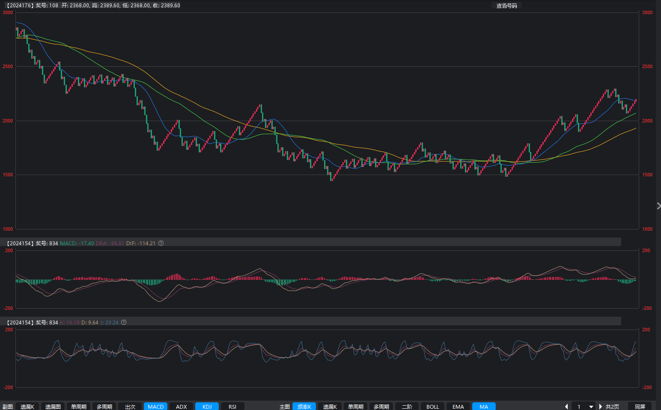Select 频率K main chart mode

[x=304, y=407]
